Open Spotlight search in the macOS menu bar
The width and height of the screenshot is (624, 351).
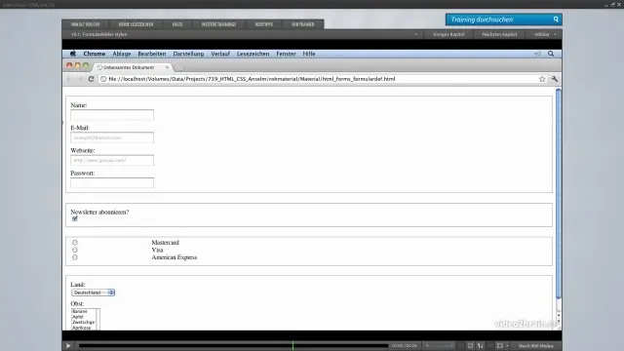551,54
